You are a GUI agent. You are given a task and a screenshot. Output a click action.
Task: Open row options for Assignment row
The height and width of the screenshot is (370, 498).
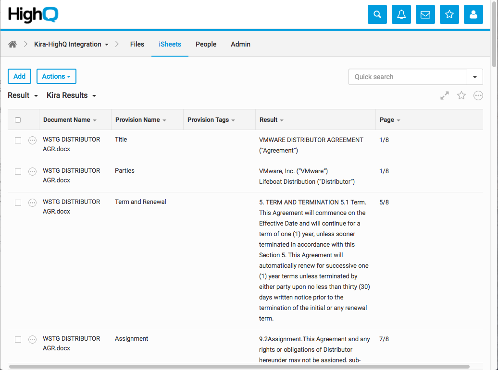pos(32,340)
